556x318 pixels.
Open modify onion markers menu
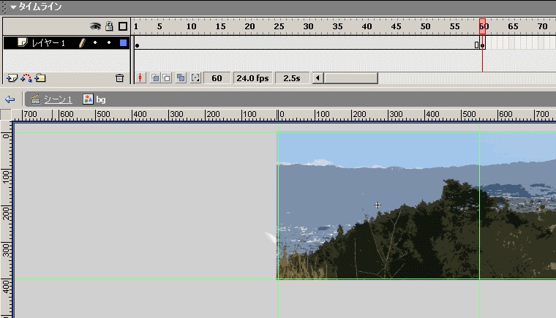coord(195,78)
